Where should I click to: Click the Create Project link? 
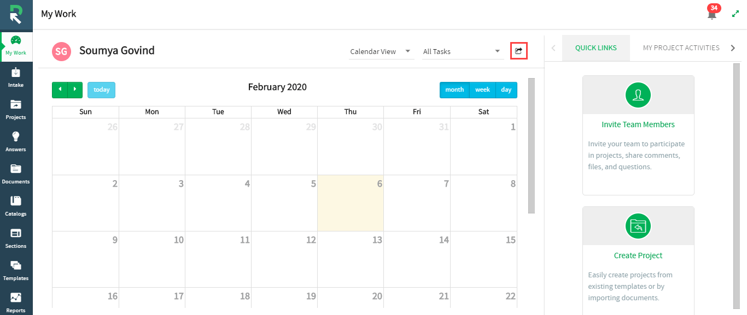[x=638, y=255]
